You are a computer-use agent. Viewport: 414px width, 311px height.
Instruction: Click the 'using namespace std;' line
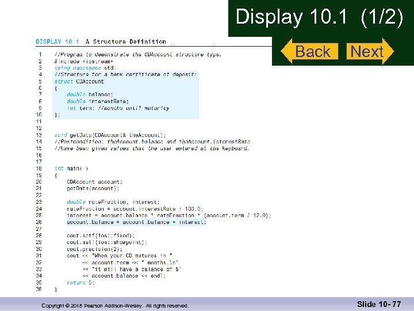[85, 68]
